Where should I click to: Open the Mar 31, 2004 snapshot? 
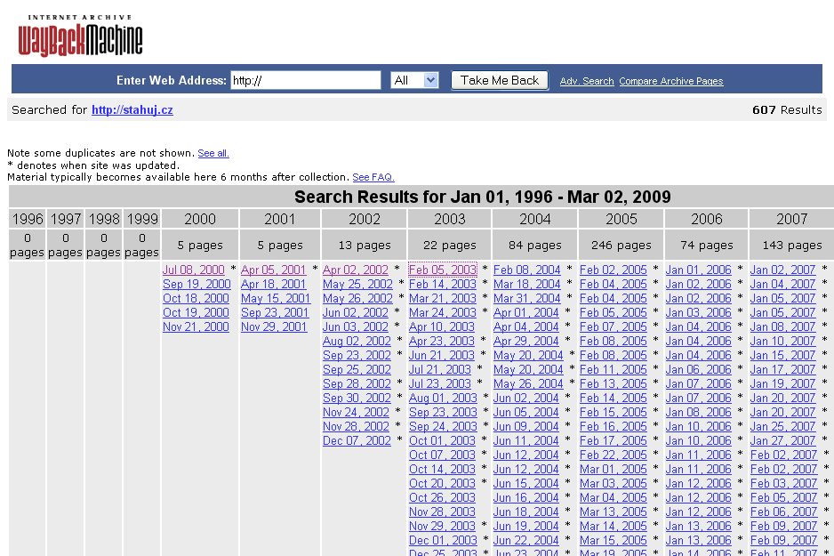click(526, 299)
